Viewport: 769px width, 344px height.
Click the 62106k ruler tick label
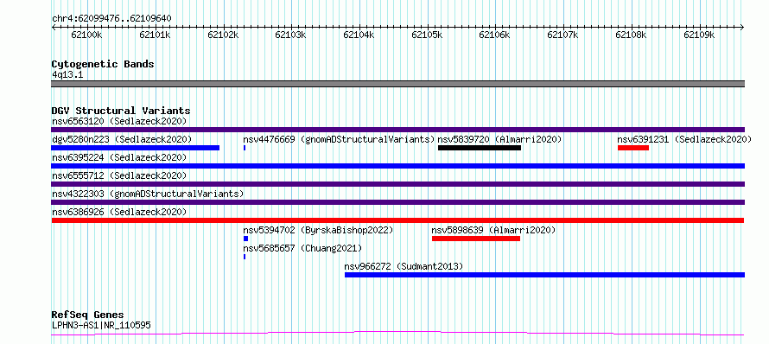[x=494, y=35]
